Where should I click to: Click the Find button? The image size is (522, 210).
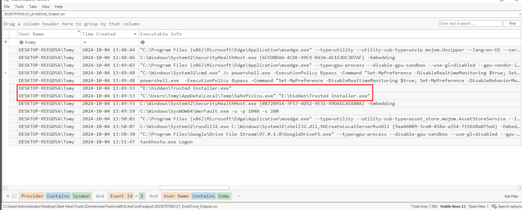[x=512, y=24]
